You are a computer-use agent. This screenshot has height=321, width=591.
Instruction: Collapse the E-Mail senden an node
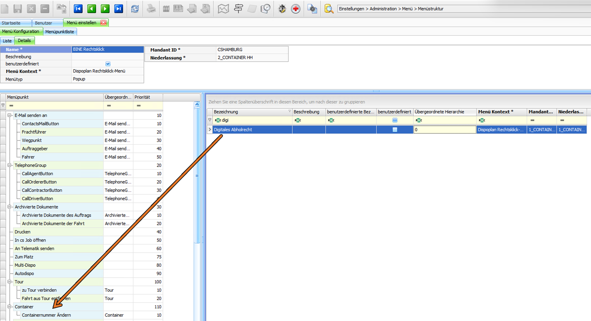[x=9, y=115]
